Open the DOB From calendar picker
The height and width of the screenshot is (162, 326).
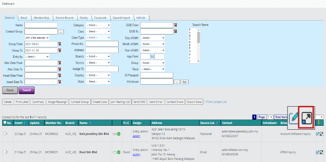point(175,25)
